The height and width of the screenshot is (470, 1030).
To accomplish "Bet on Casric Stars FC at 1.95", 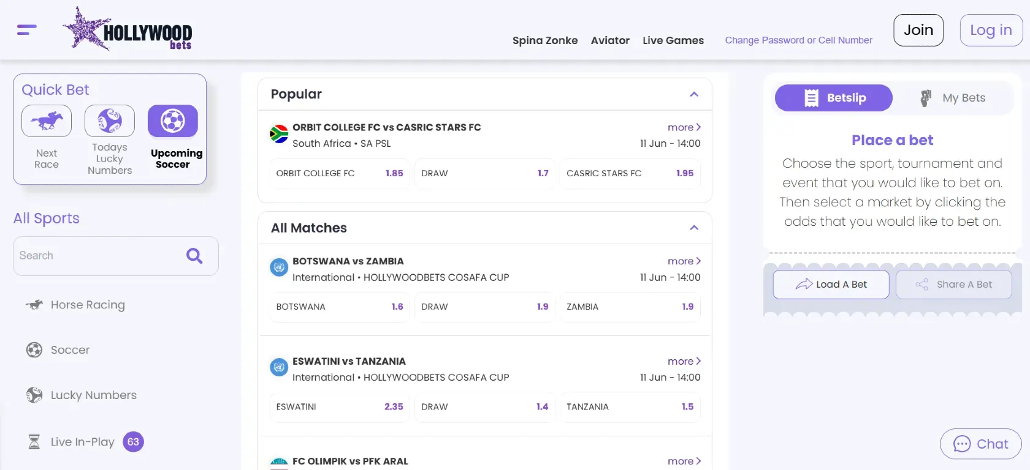I will click(630, 173).
